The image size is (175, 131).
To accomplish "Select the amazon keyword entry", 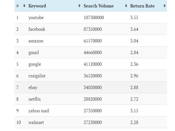I will coord(36,41).
